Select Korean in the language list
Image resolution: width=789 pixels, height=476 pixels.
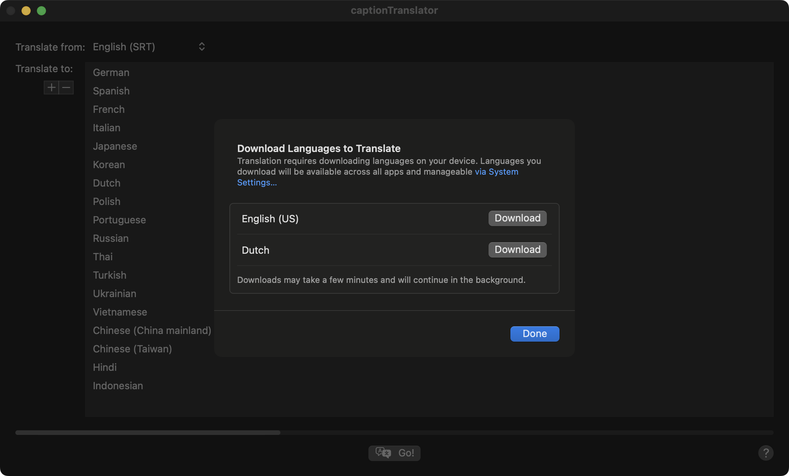(x=109, y=165)
